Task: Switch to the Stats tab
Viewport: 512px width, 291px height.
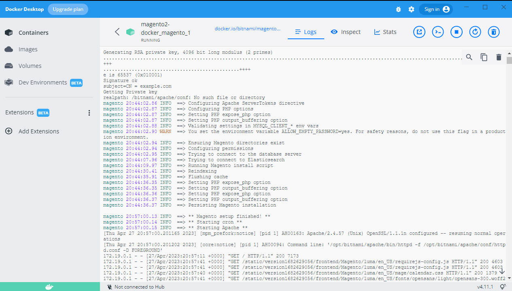Action: (x=385, y=32)
